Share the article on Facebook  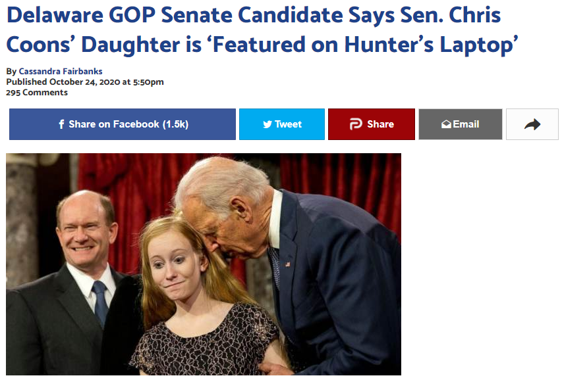point(123,124)
